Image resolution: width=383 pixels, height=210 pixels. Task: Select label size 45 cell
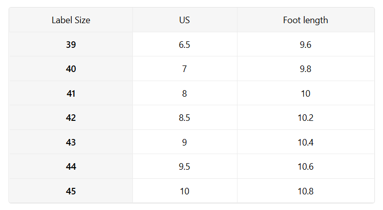click(71, 191)
